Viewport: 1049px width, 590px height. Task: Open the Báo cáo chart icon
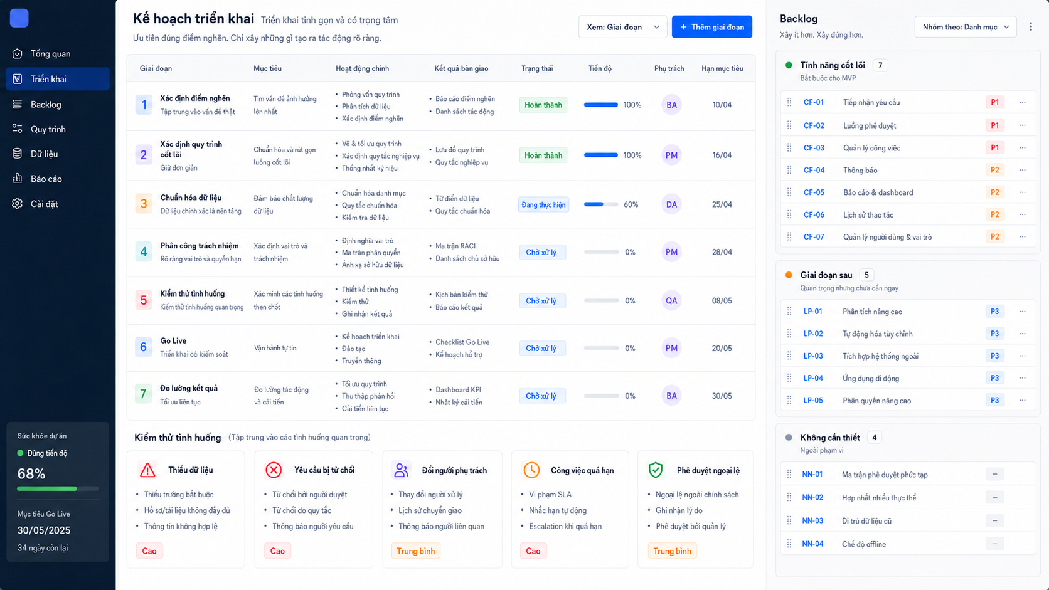point(18,179)
